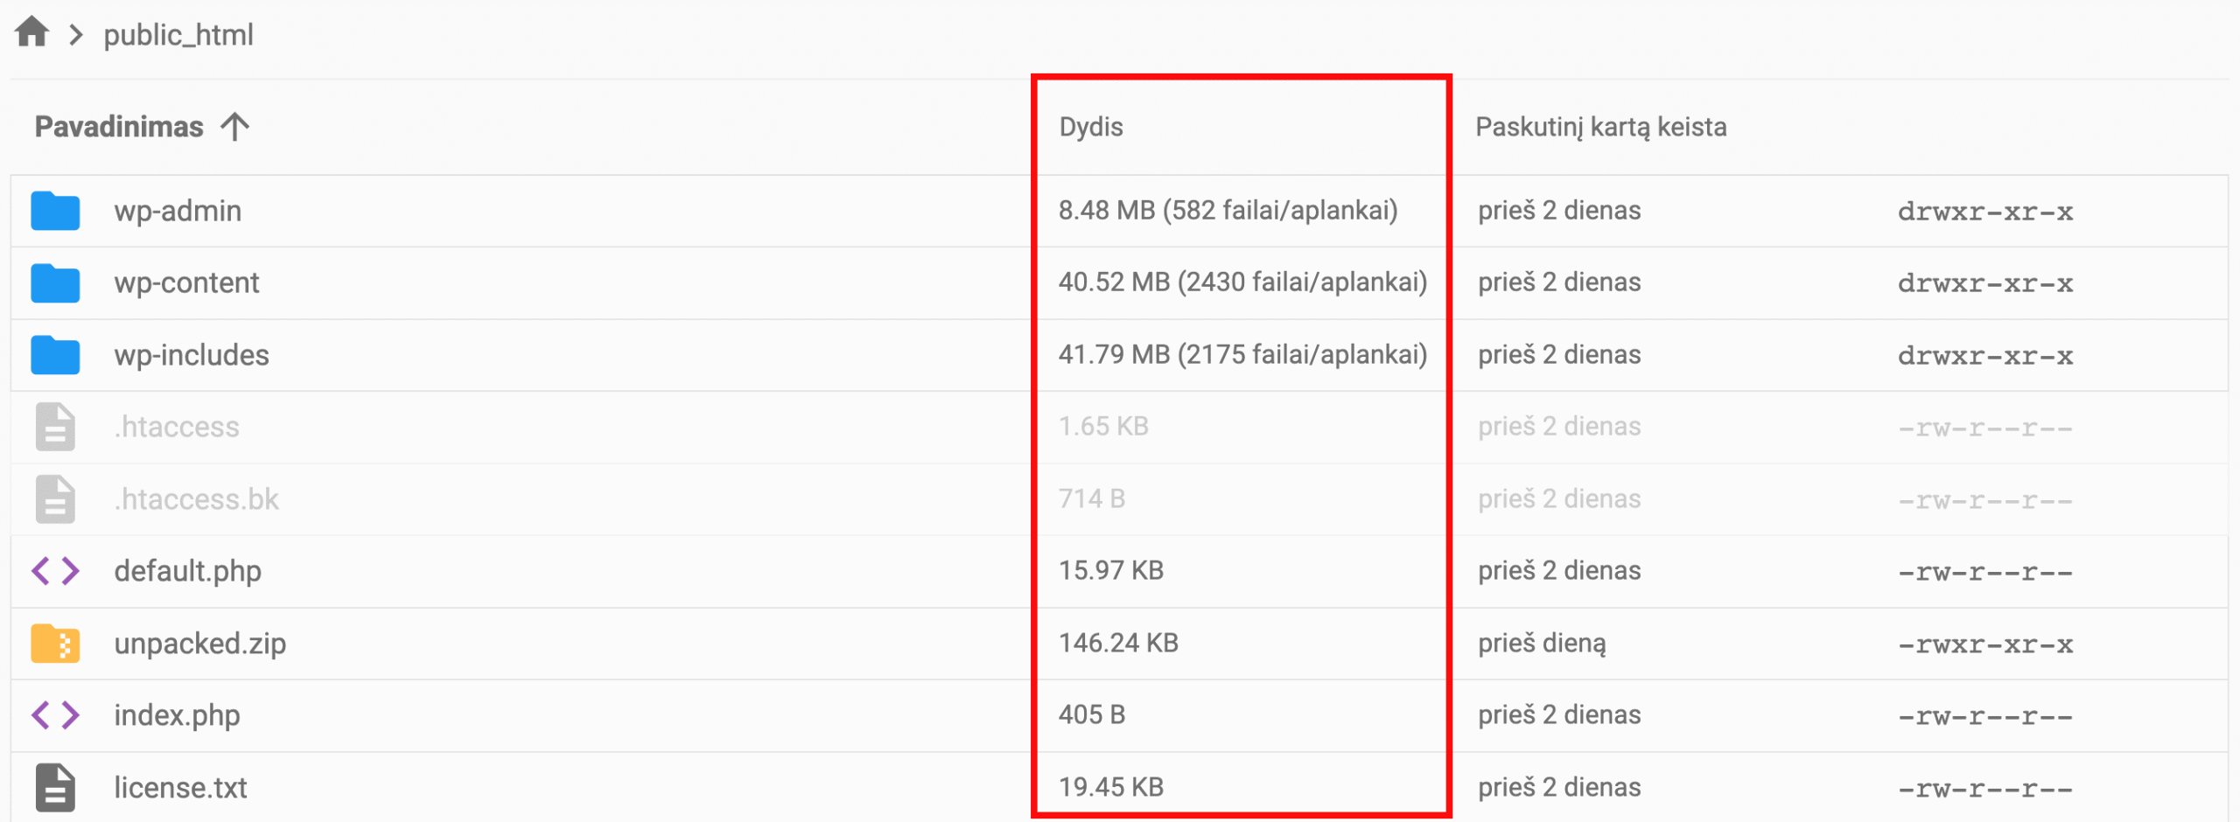Click the wp-content folder icon
Screen dimensions: 2240x822
(x=55, y=283)
